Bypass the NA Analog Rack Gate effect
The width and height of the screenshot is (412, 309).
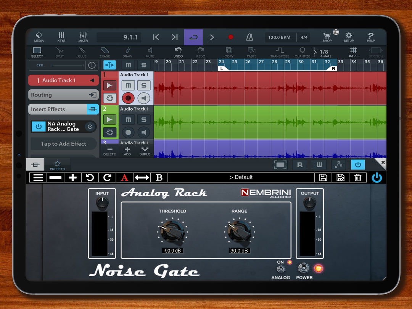pyautogui.click(x=39, y=126)
